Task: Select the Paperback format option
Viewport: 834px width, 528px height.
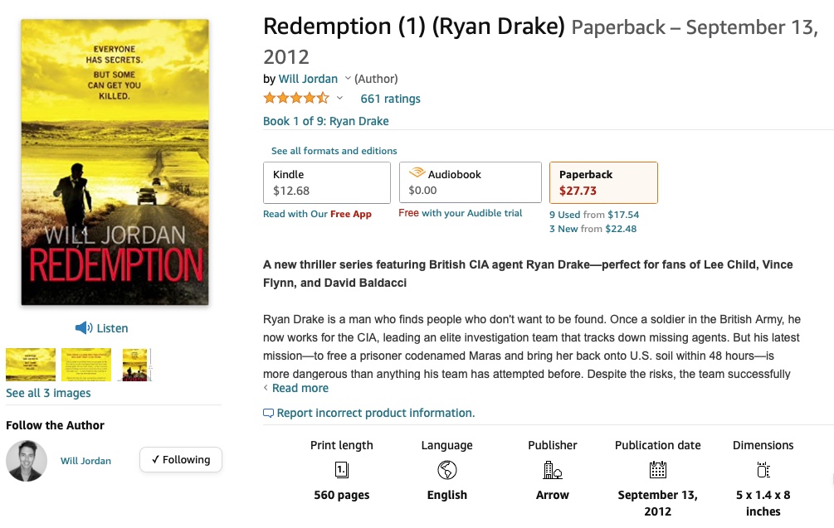Action: (x=603, y=182)
